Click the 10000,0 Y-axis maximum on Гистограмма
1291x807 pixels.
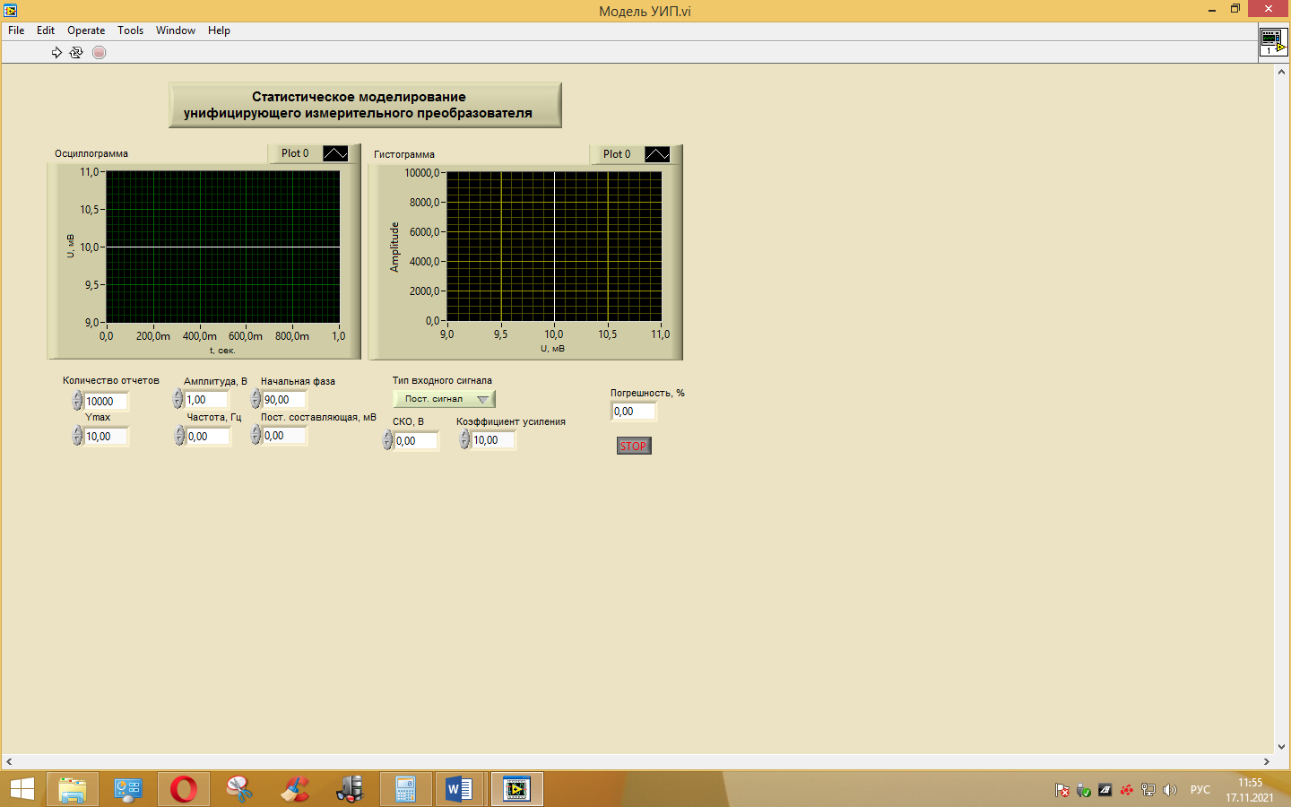click(x=422, y=173)
